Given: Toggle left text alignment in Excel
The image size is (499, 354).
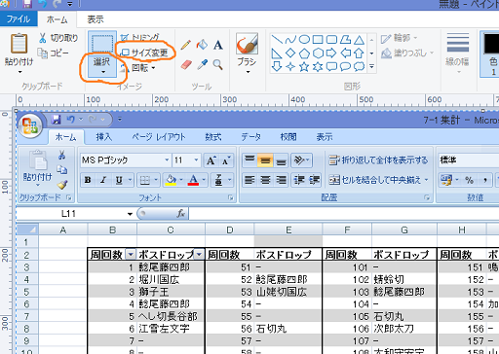Looking at the screenshot, I should click(x=249, y=180).
